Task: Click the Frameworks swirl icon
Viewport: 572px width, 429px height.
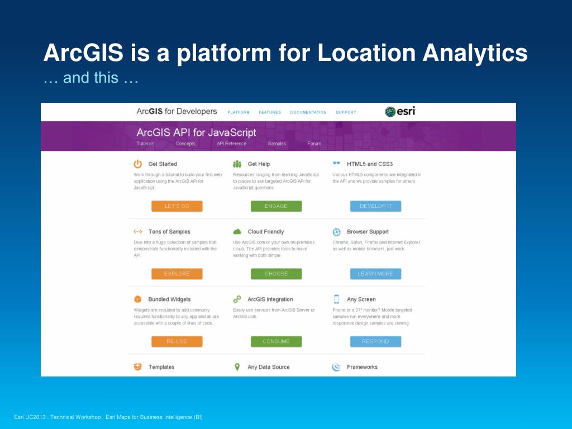Action: pyautogui.click(x=336, y=367)
